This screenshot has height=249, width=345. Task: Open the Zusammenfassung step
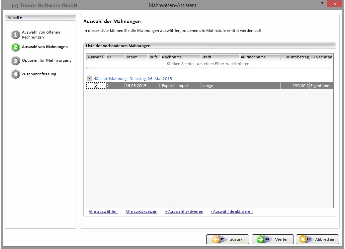(39, 74)
